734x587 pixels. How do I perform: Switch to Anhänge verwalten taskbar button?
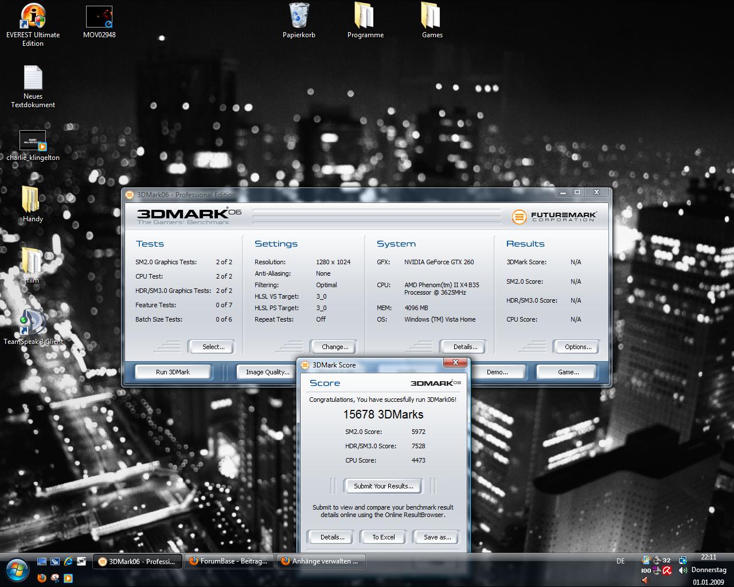[x=321, y=561]
